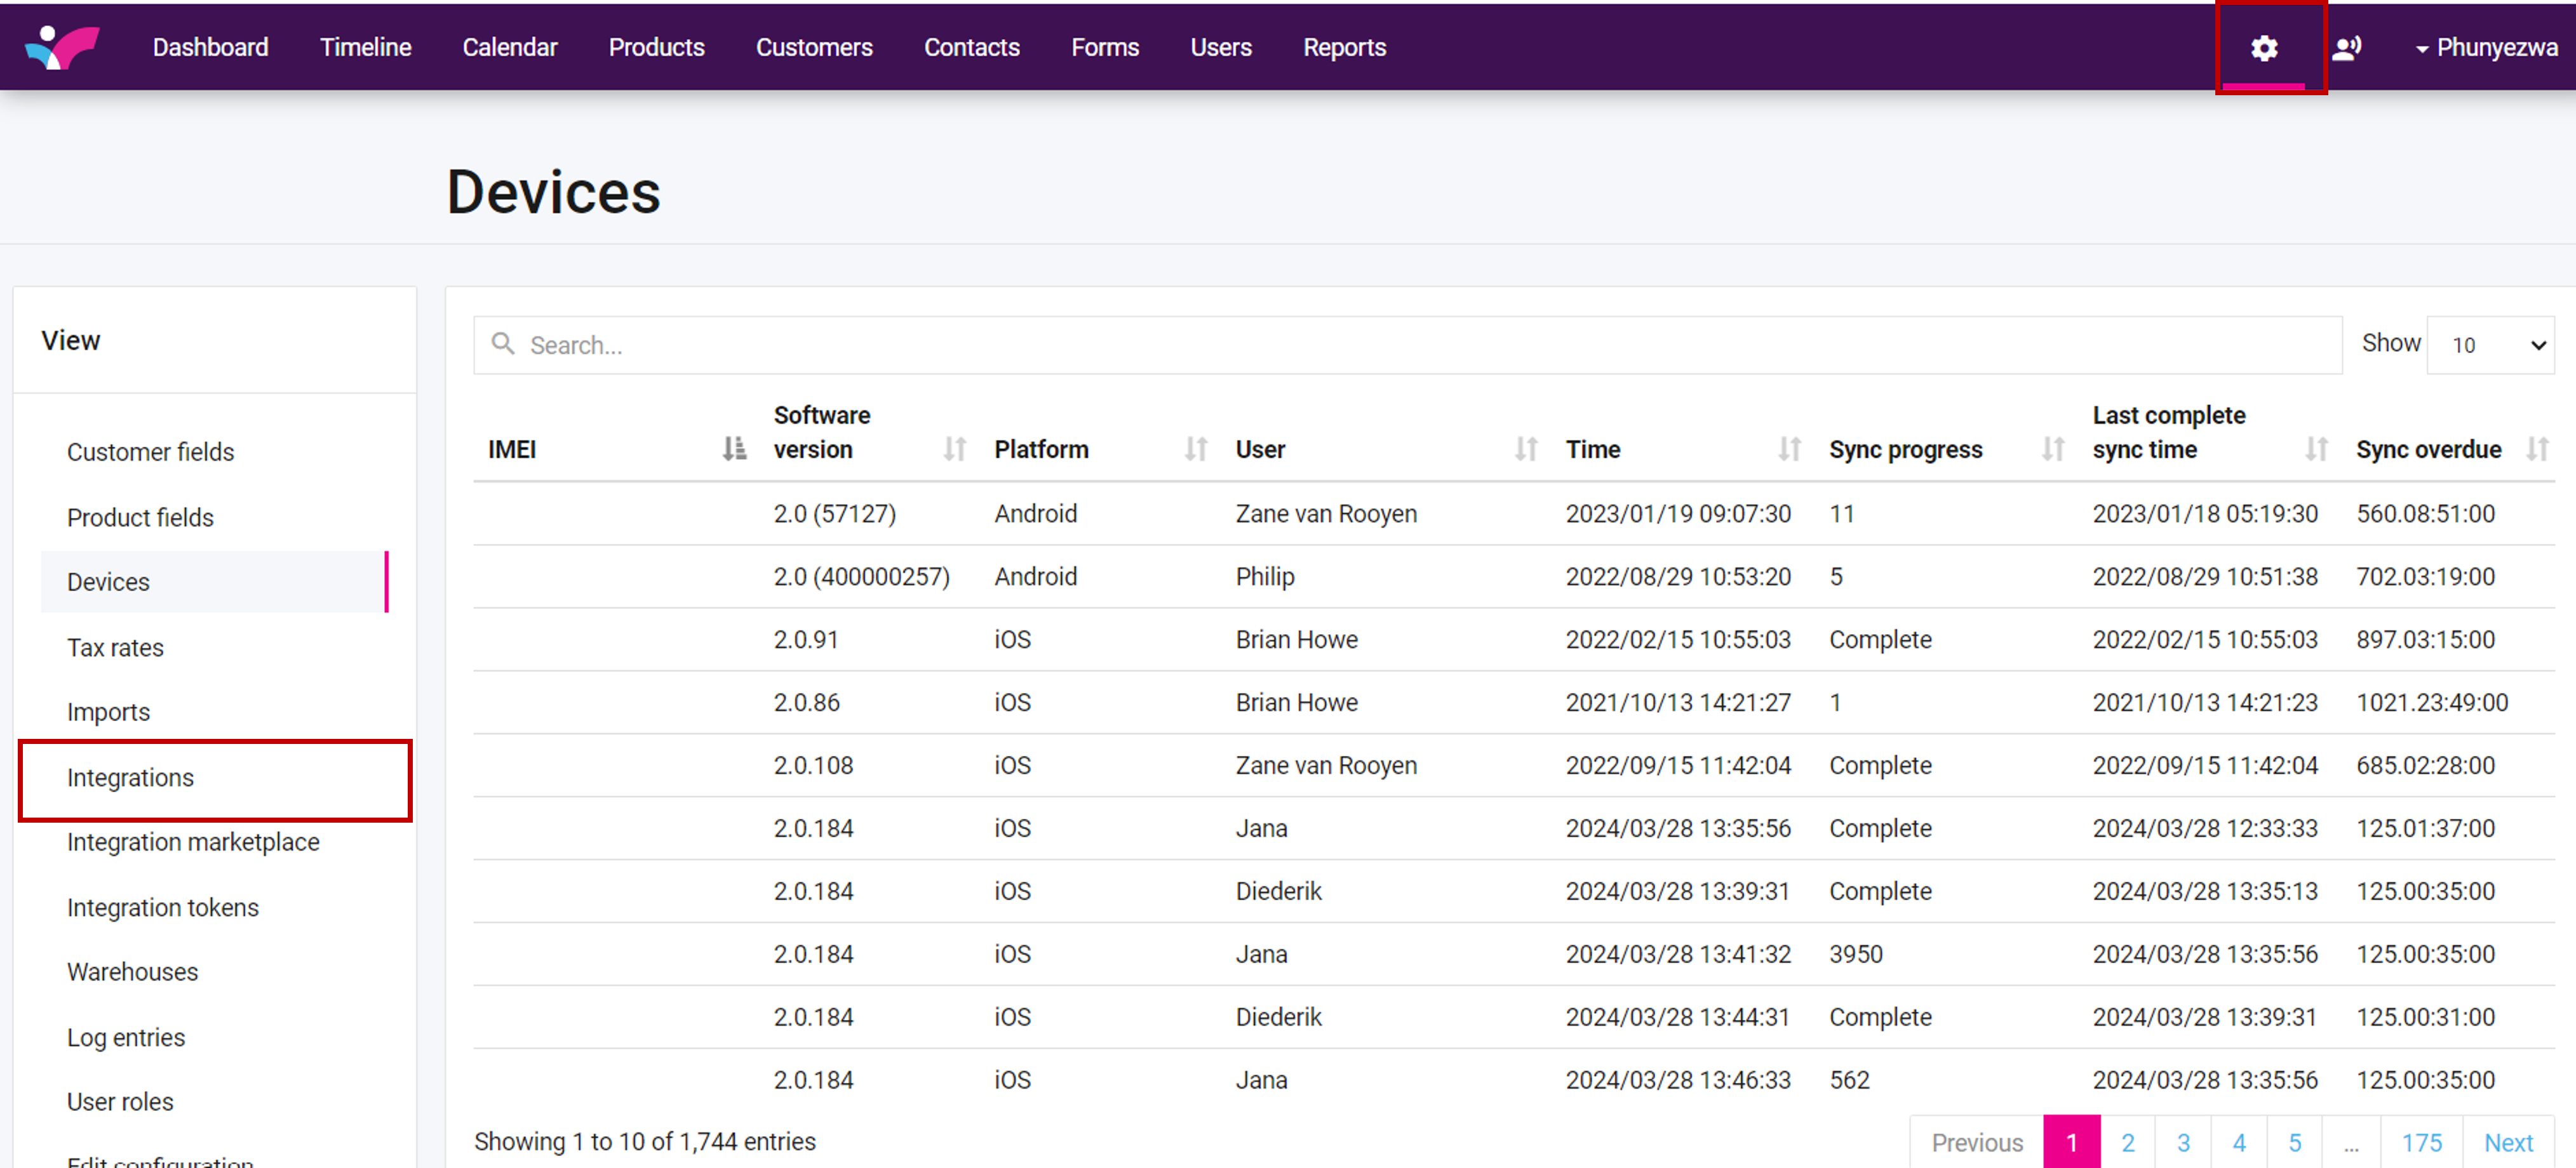Open the Reports menu item
The height and width of the screenshot is (1168, 2576).
pyautogui.click(x=1343, y=47)
